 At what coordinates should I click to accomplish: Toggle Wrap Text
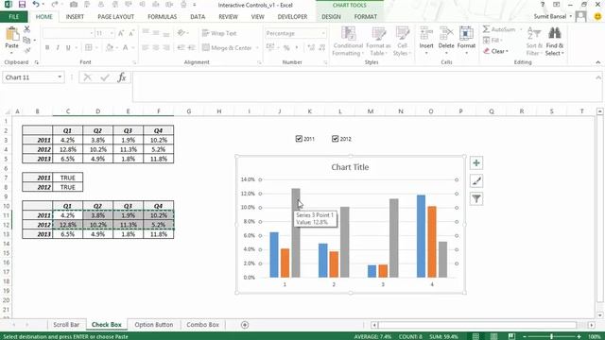tap(219, 34)
